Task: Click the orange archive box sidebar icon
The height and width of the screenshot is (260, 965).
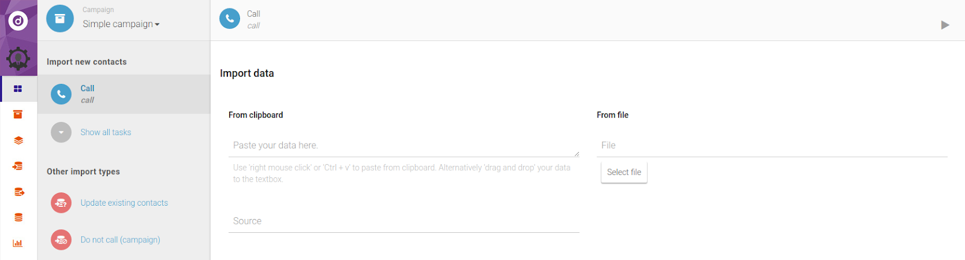Action: [x=18, y=115]
